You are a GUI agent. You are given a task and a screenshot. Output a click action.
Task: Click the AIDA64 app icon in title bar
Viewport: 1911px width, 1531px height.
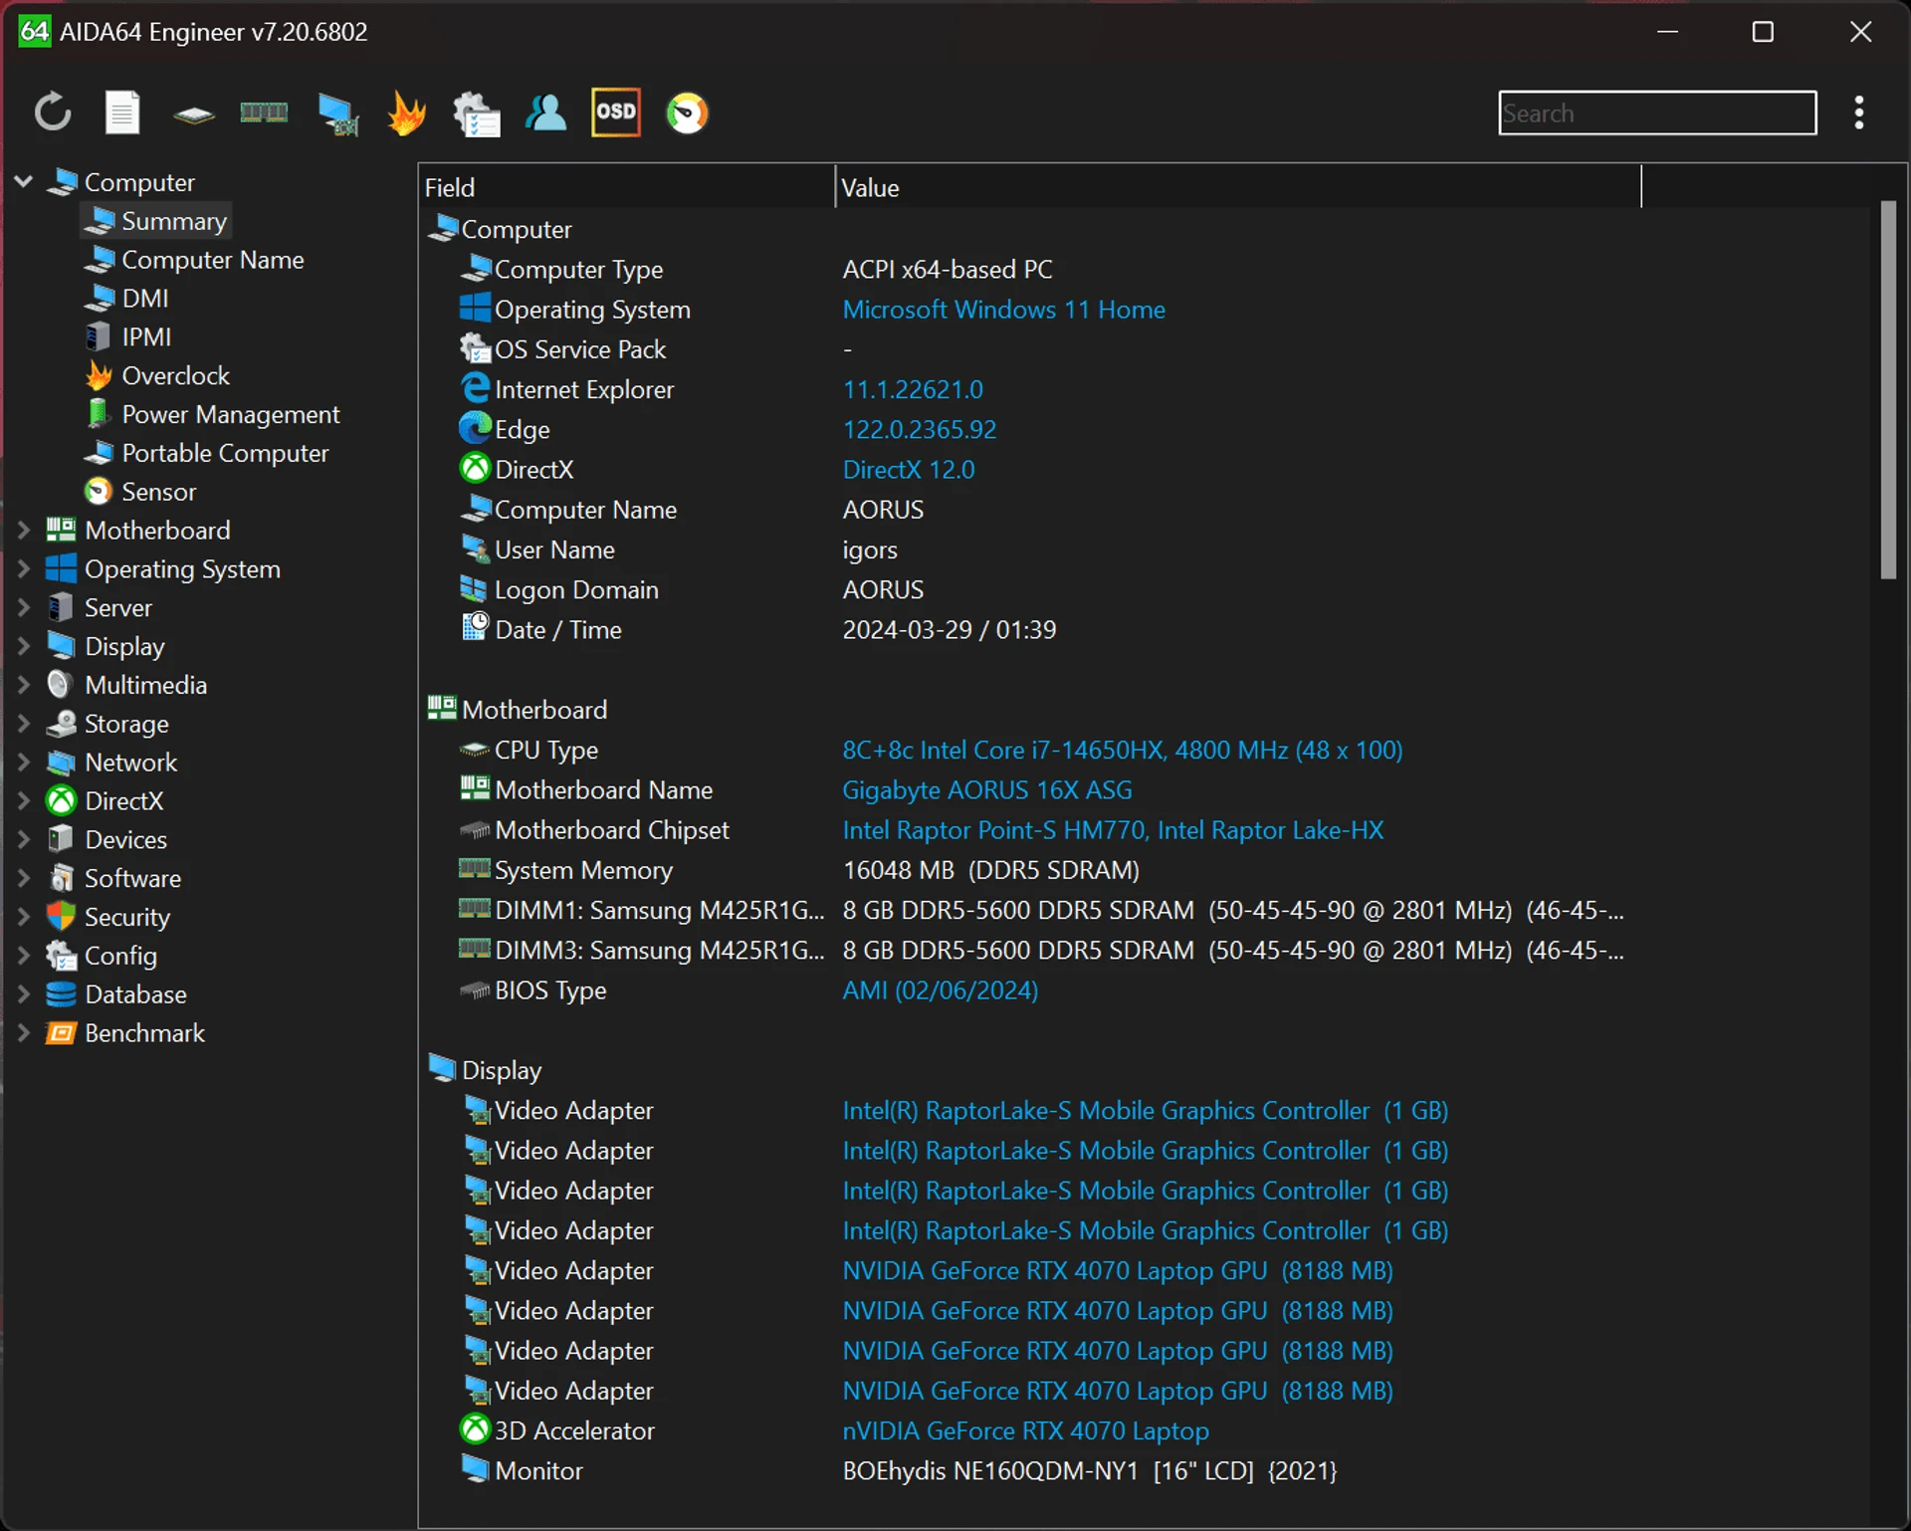click(x=34, y=31)
